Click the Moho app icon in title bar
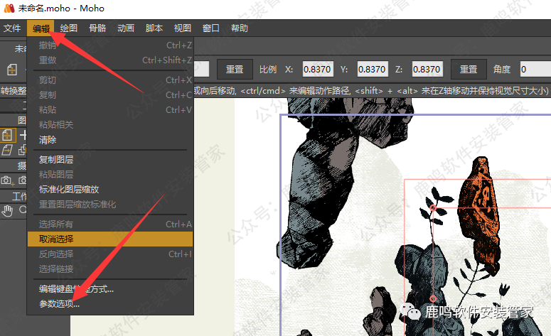This screenshot has width=551, height=336. (x=8, y=9)
